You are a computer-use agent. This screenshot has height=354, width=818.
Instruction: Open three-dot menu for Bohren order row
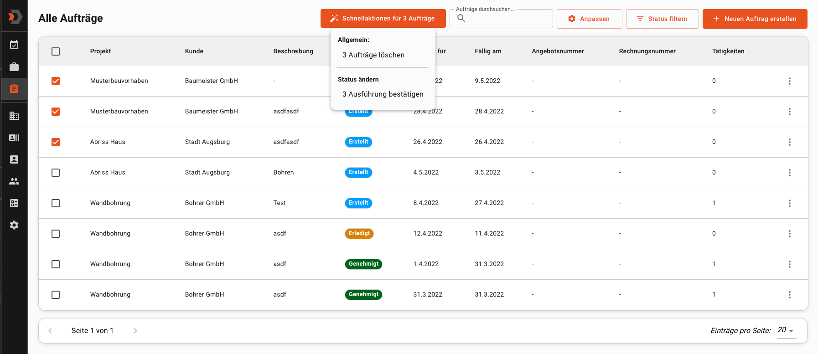(x=790, y=173)
